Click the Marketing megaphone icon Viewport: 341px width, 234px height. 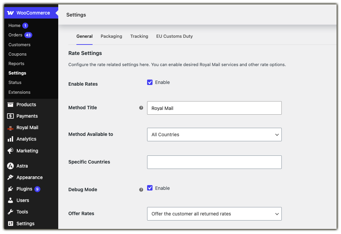coord(10,151)
